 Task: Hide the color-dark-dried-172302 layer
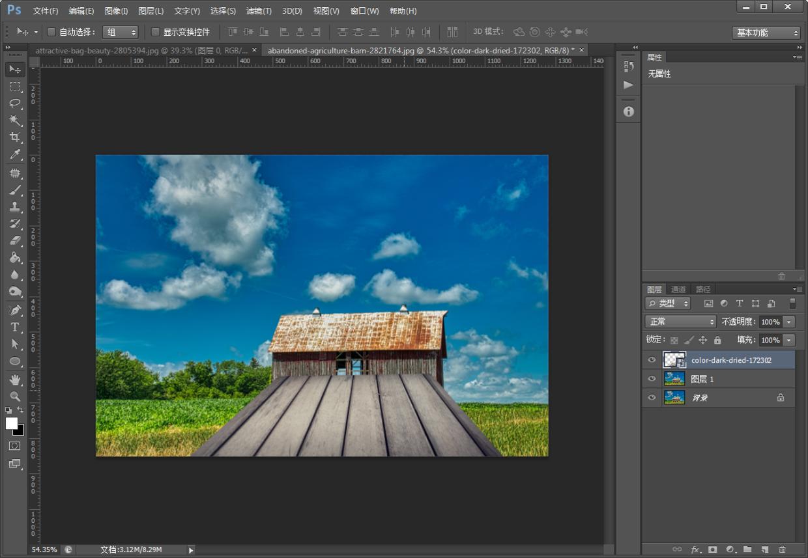tap(652, 360)
